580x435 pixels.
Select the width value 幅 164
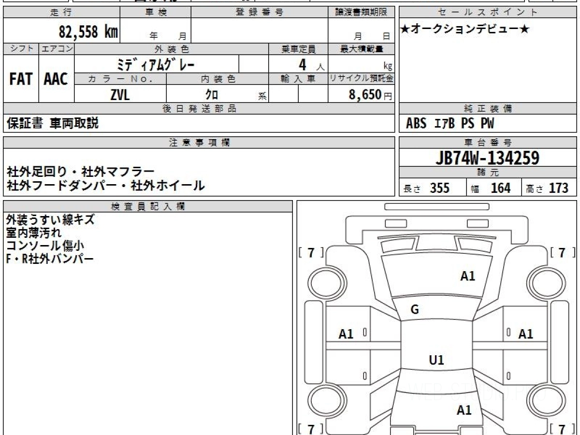click(x=490, y=188)
